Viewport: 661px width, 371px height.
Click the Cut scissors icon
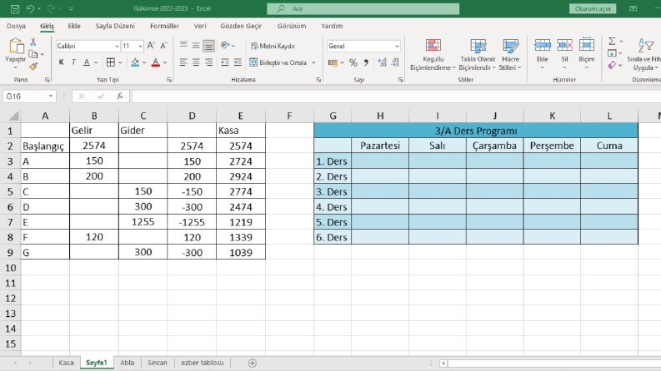[x=33, y=42]
